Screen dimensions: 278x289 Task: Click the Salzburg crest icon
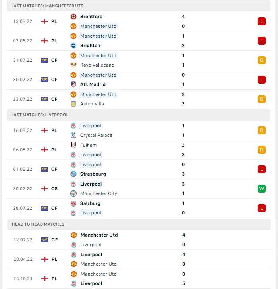coord(73,203)
